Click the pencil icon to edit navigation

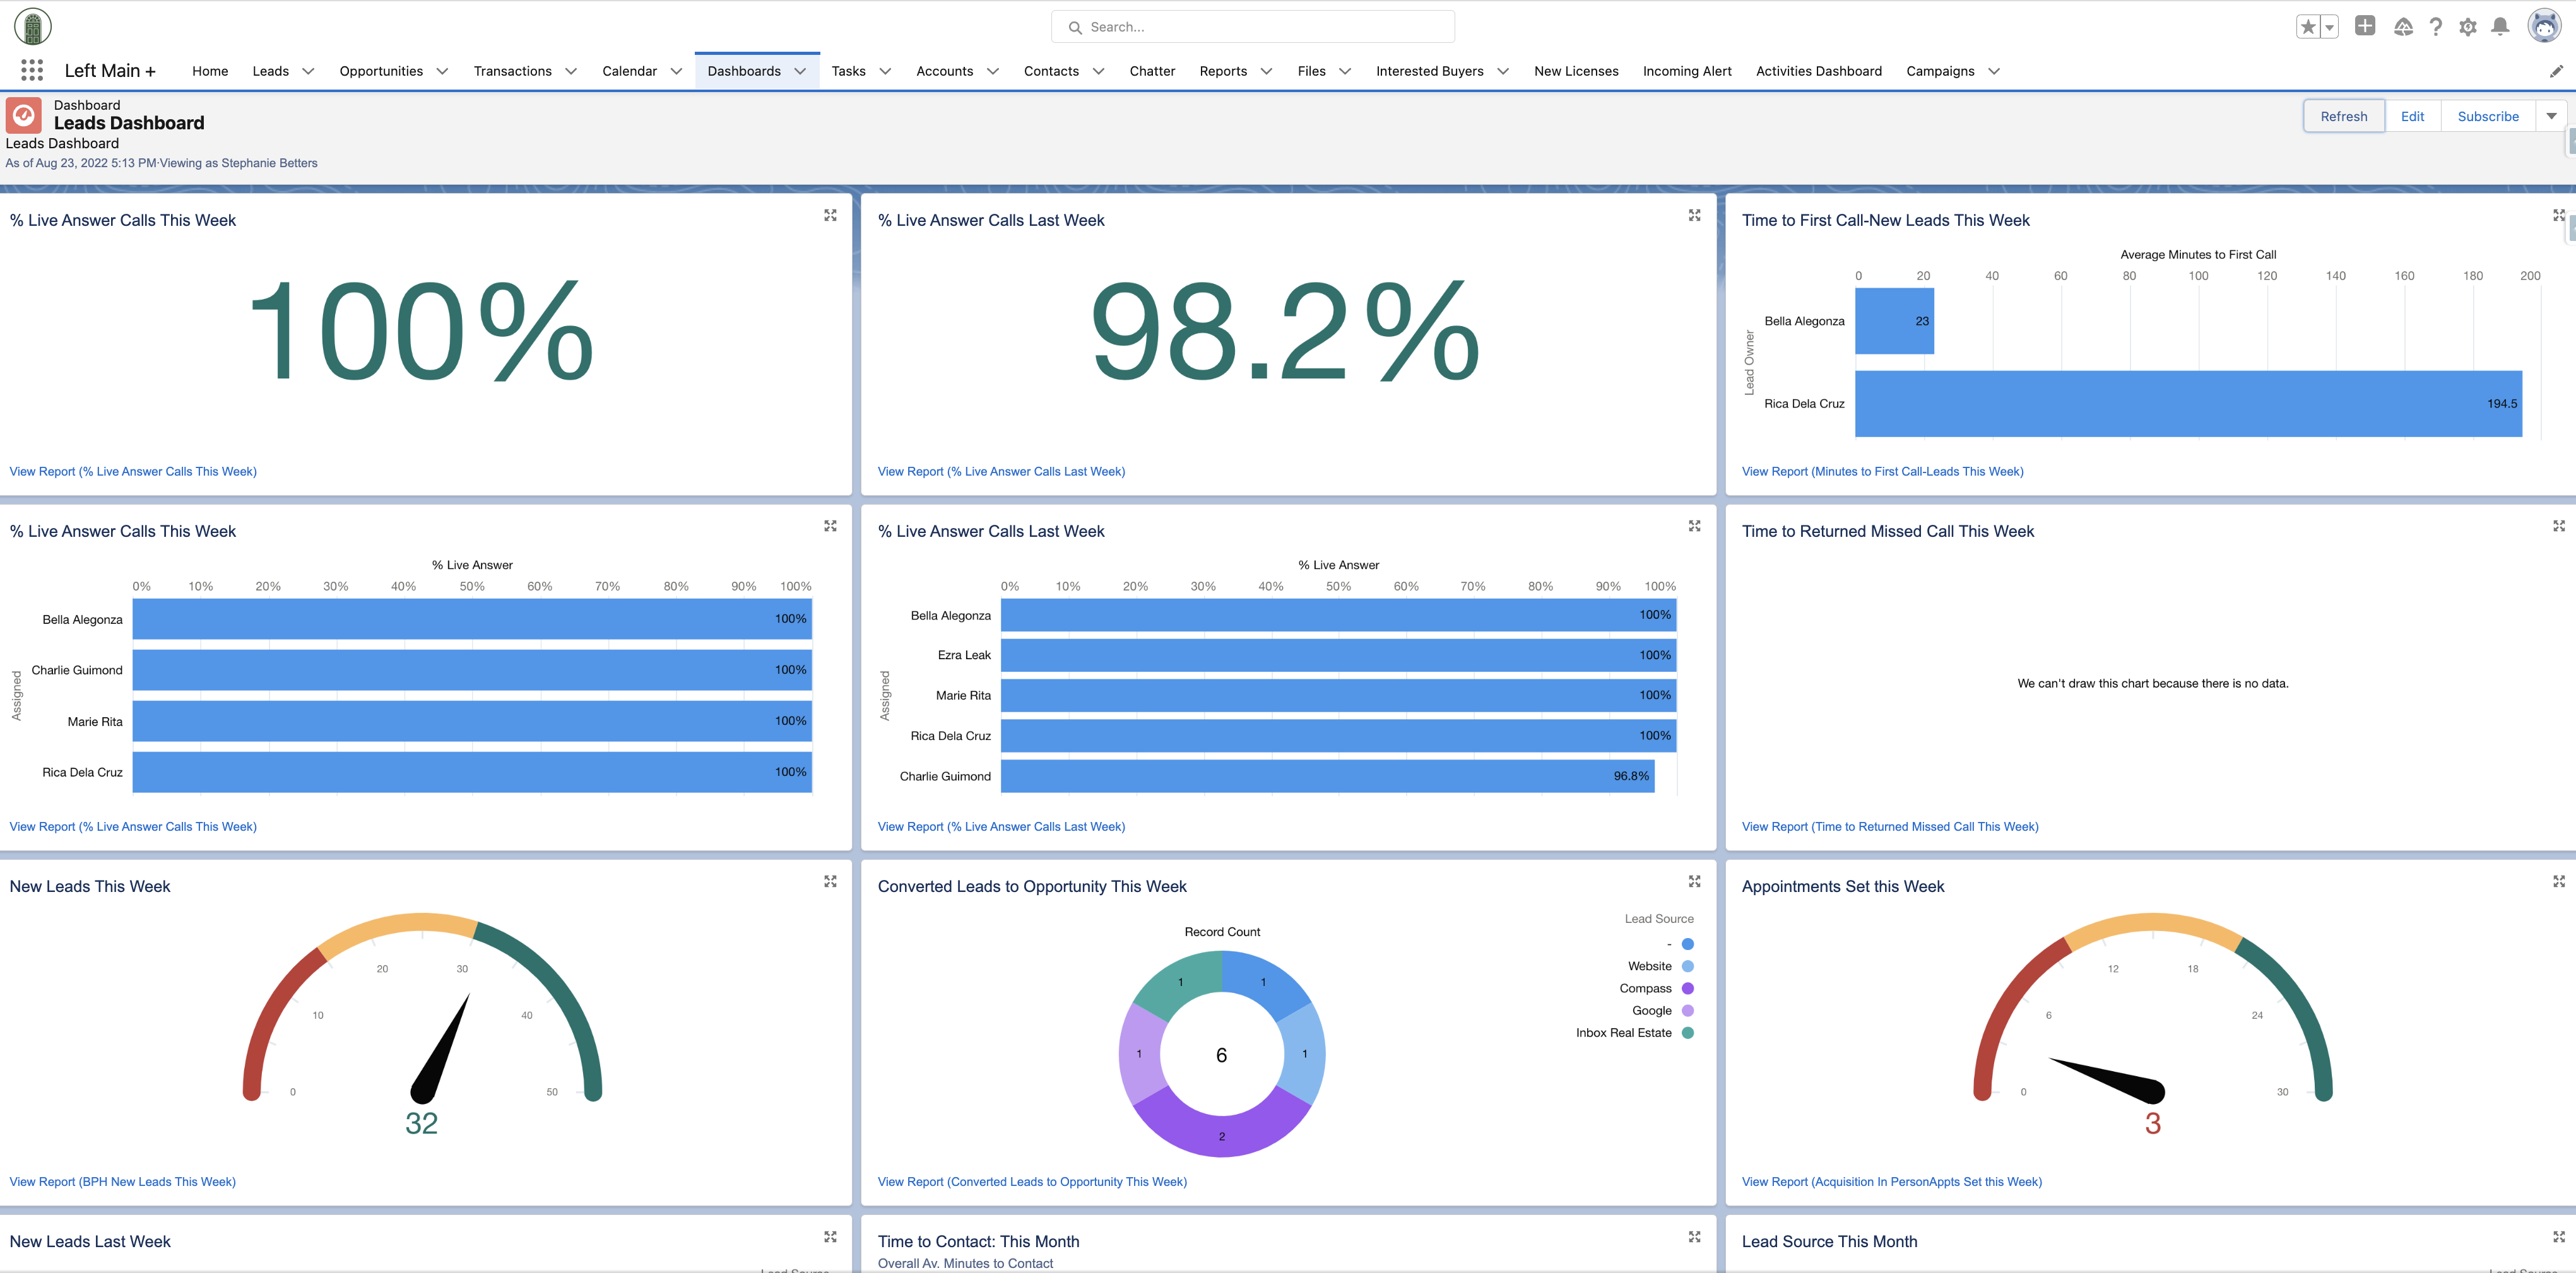(x=2556, y=71)
